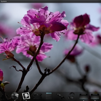The height and width of the screenshot is (101, 101).
Task: Open the System menu
Action: tap(4, 1)
